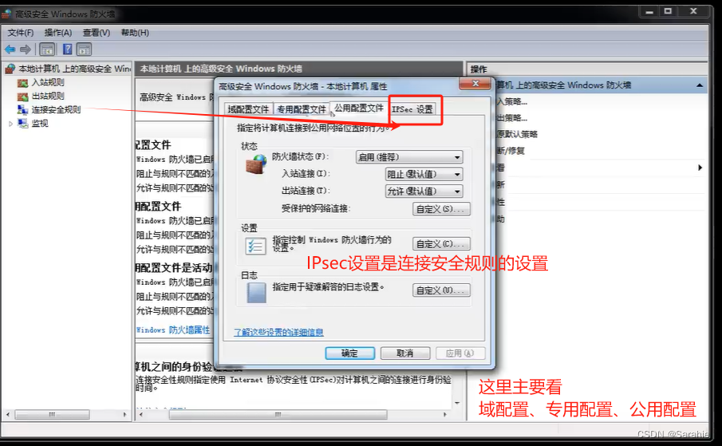Close the properties dialog with red X
722x446 pixels.
click(476, 83)
